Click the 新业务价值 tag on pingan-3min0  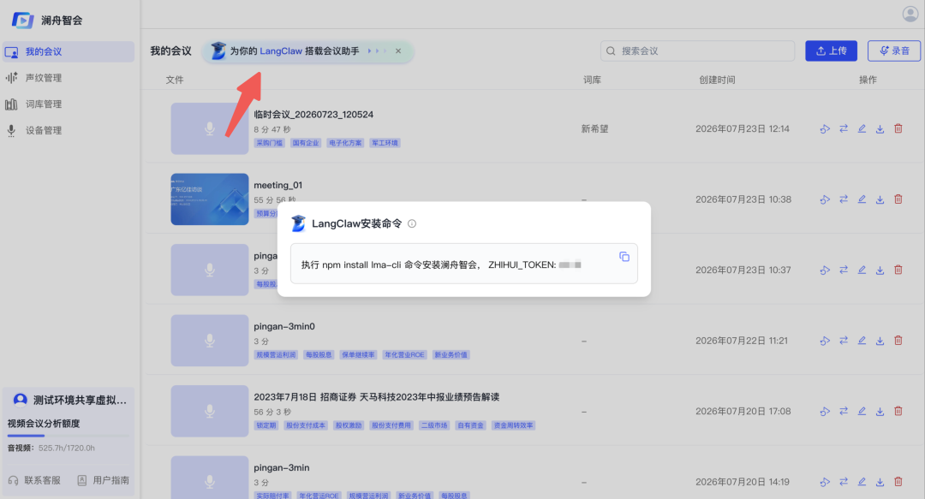[x=451, y=354]
